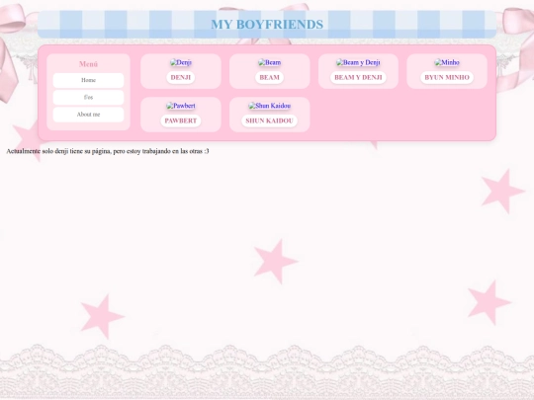The height and width of the screenshot is (400, 534).
Task: Click the SHUN KAIDOU name button
Action: coord(269,120)
